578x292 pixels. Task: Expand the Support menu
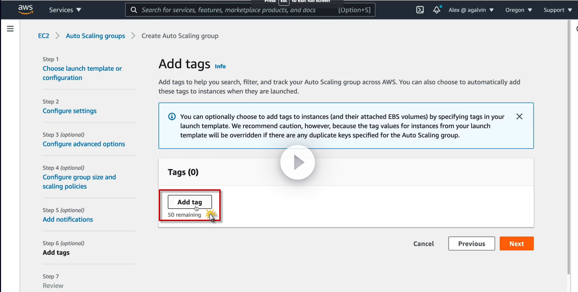[557, 10]
